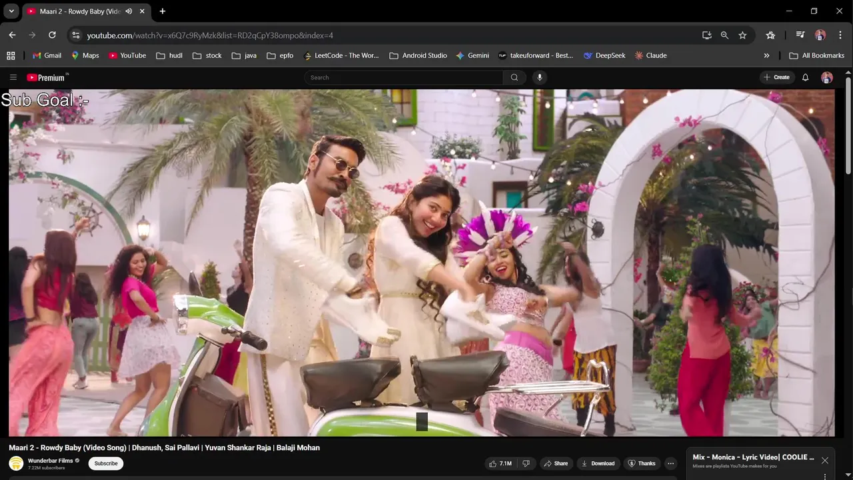Screen dimensions: 853x480
Task: View site information icon in address bar
Action: click(75, 35)
